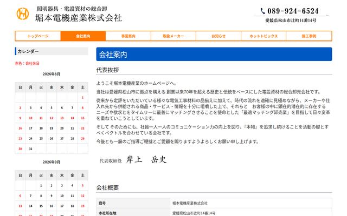
Task: Click the 金 header of the September calendar
Action: tap(72, 175)
